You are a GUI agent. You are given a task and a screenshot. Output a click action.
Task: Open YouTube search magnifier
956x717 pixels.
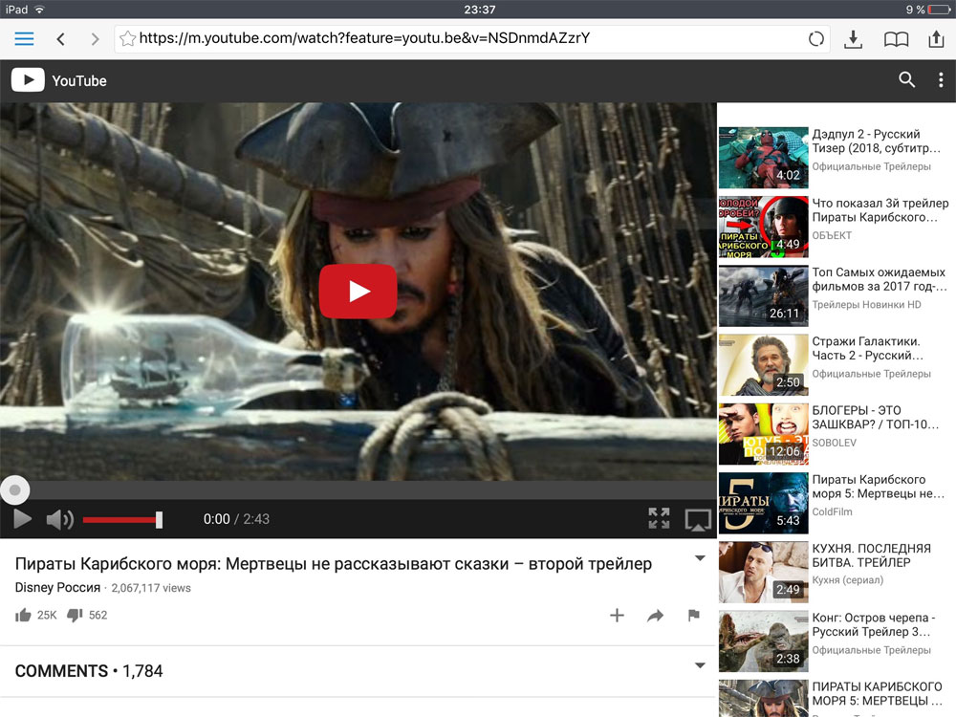pyautogui.click(x=906, y=80)
